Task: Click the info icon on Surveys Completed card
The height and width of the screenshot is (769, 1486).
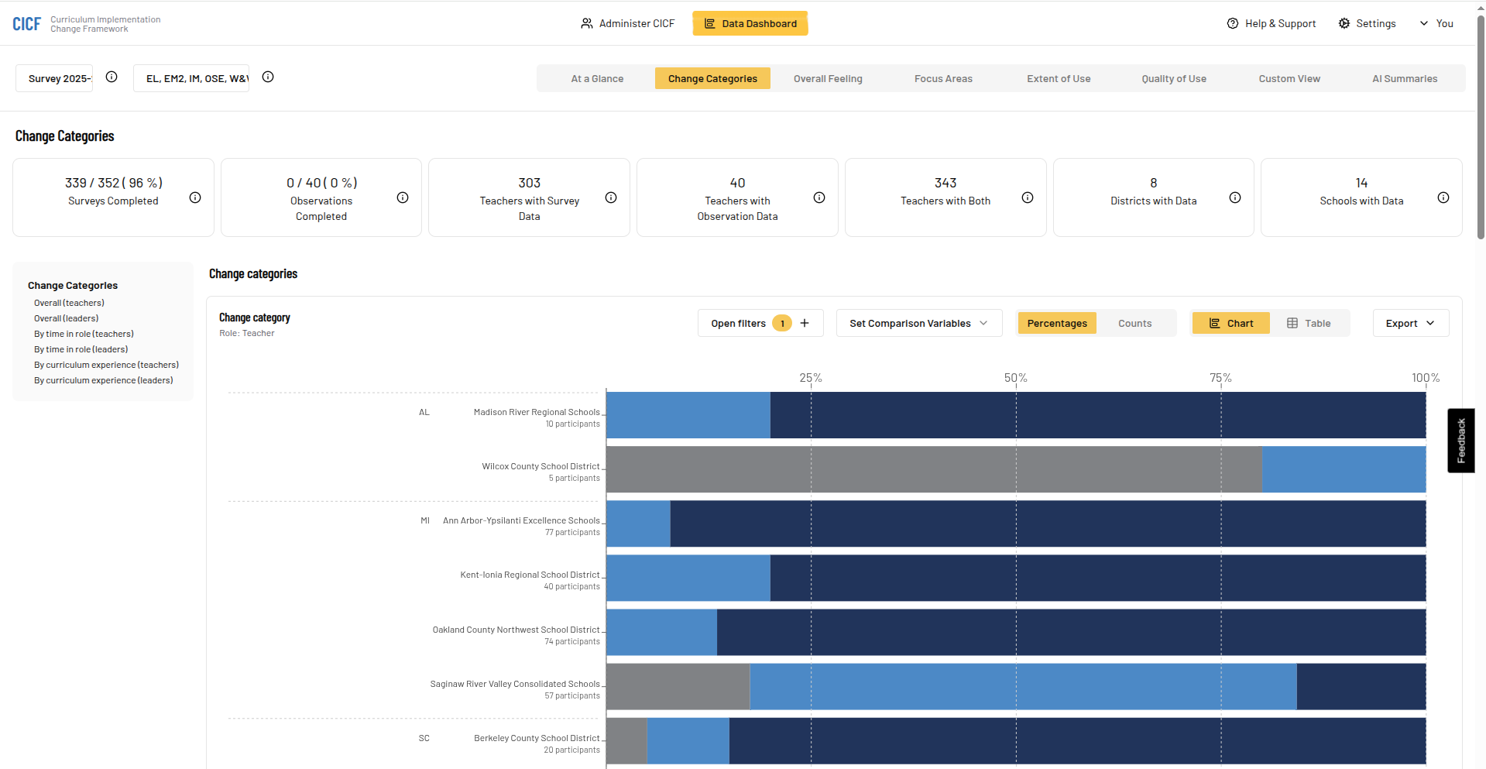Action: [x=194, y=197]
